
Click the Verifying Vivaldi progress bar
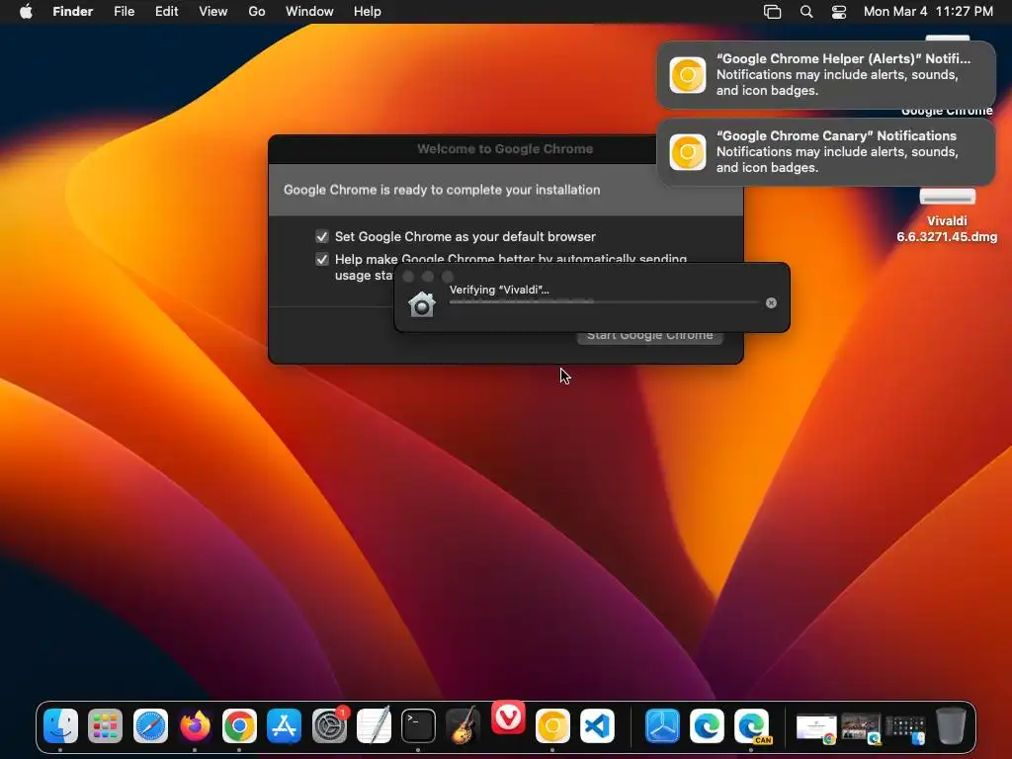click(604, 301)
